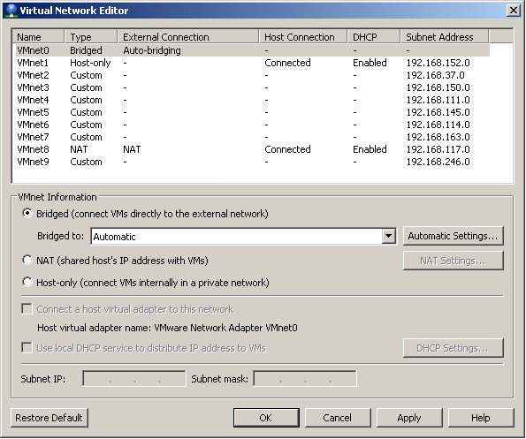Select the VMnet1 Host-only network row
The image size is (526, 439).
coord(251,63)
